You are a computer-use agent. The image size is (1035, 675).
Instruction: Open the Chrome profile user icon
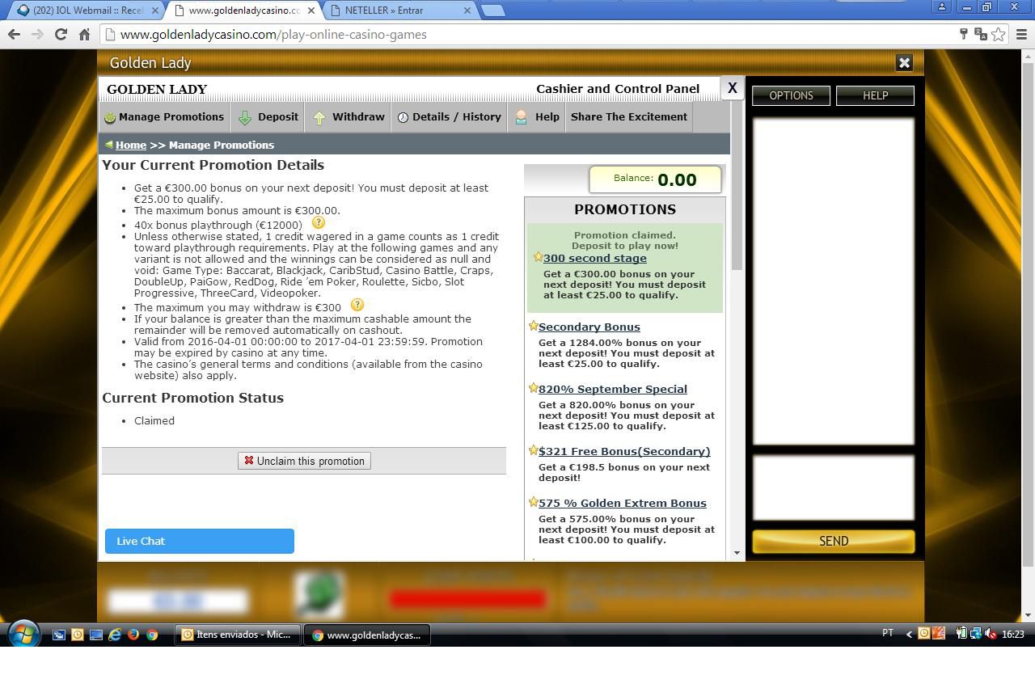[x=941, y=6]
